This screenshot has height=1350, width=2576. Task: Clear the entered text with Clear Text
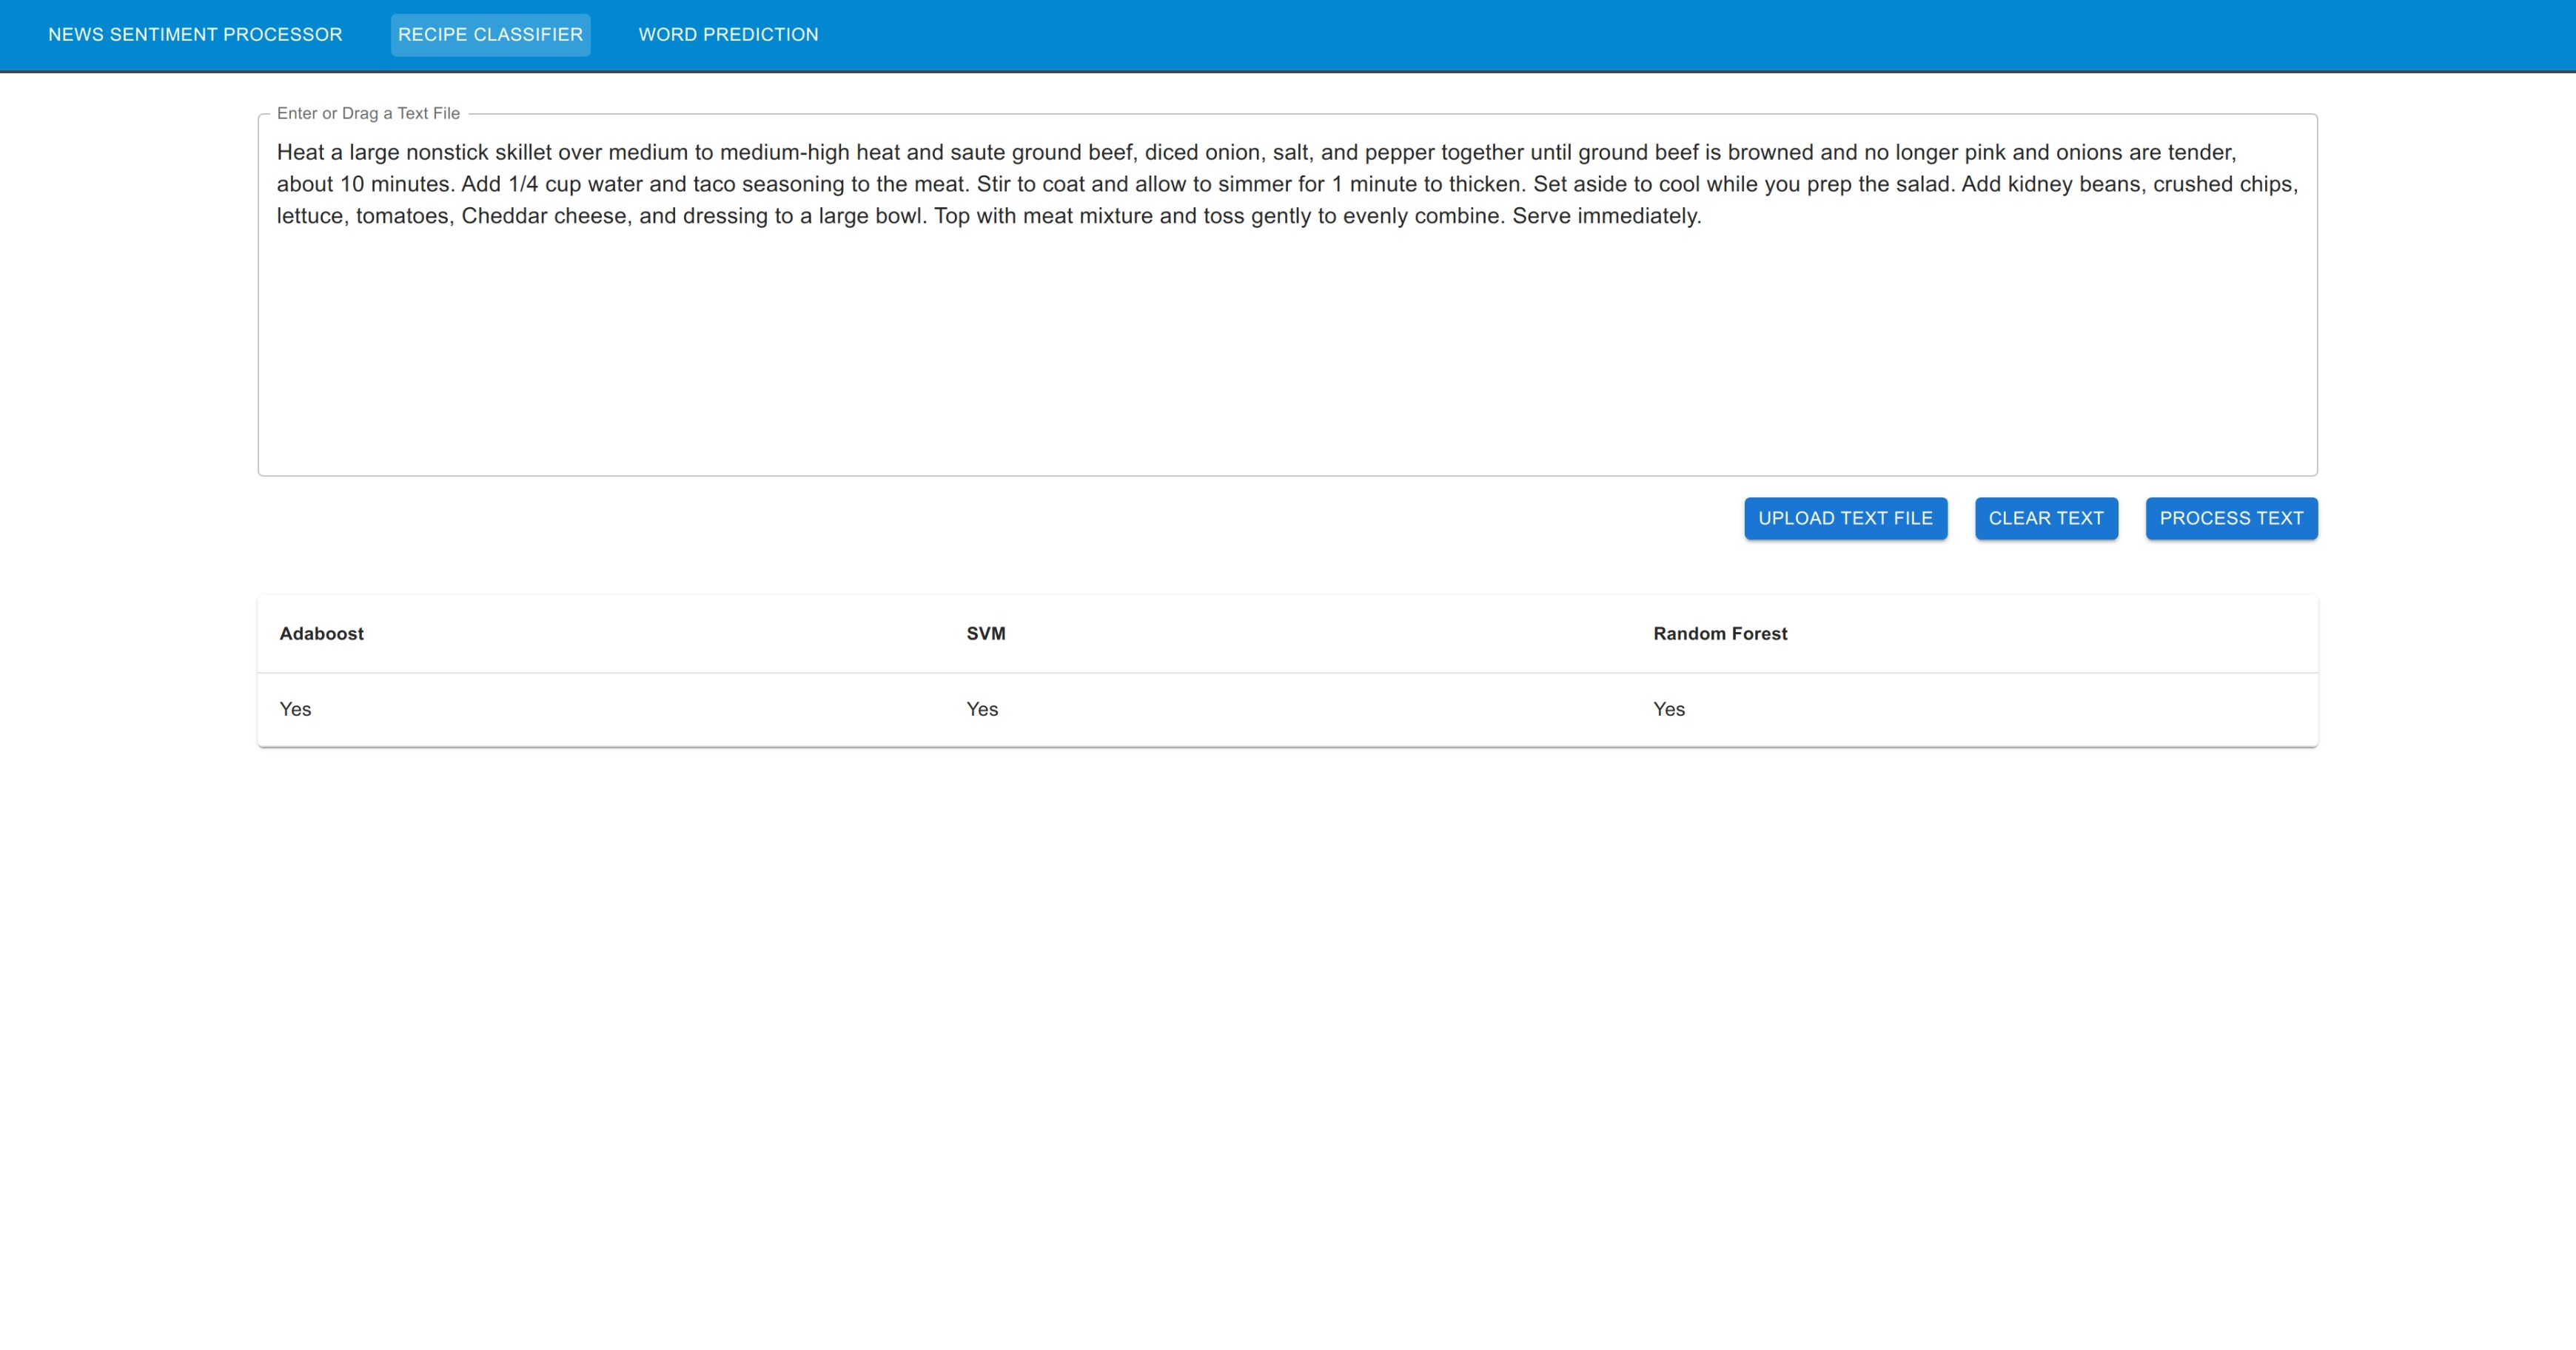coord(2046,518)
